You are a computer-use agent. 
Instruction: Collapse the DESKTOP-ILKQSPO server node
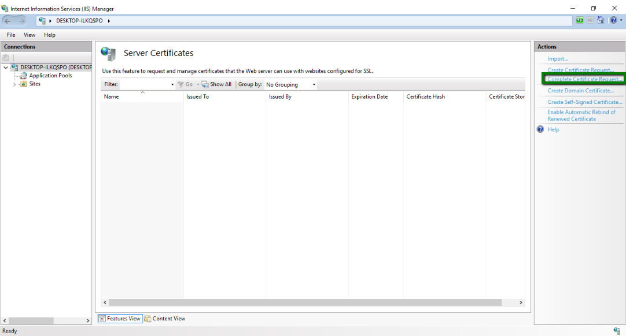(6, 68)
